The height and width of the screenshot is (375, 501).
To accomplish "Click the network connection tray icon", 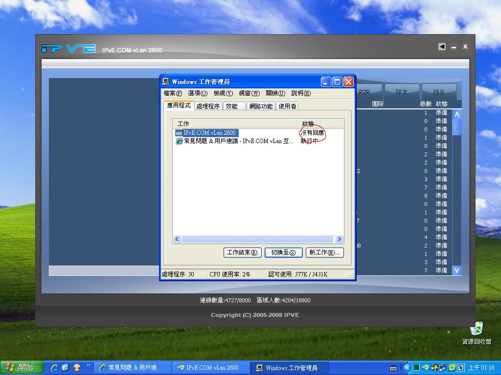I will tap(443, 368).
